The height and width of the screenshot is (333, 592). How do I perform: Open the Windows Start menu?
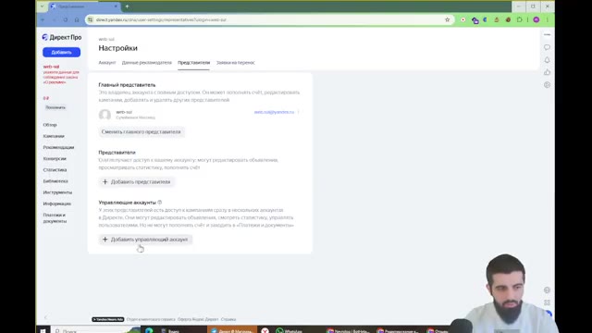tap(43, 330)
